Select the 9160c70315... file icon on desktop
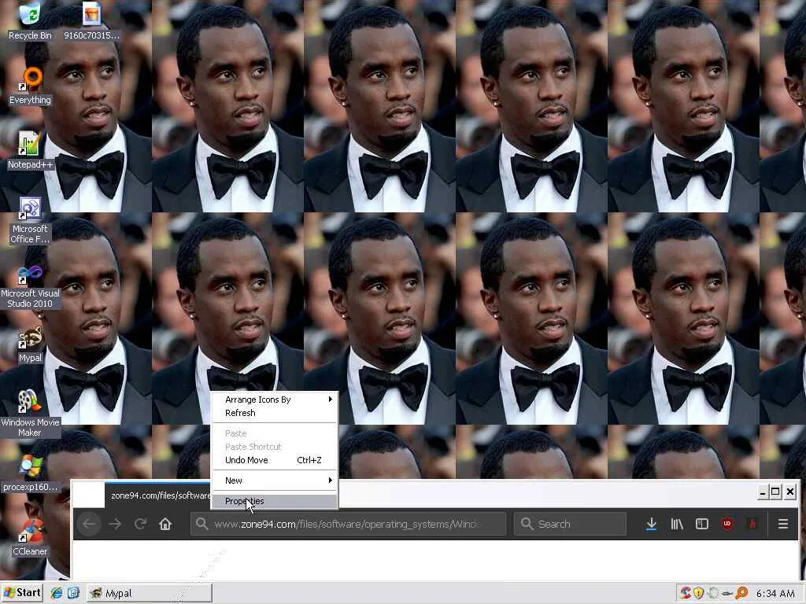Image resolution: width=806 pixels, height=604 pixels. tap(91, 20)
